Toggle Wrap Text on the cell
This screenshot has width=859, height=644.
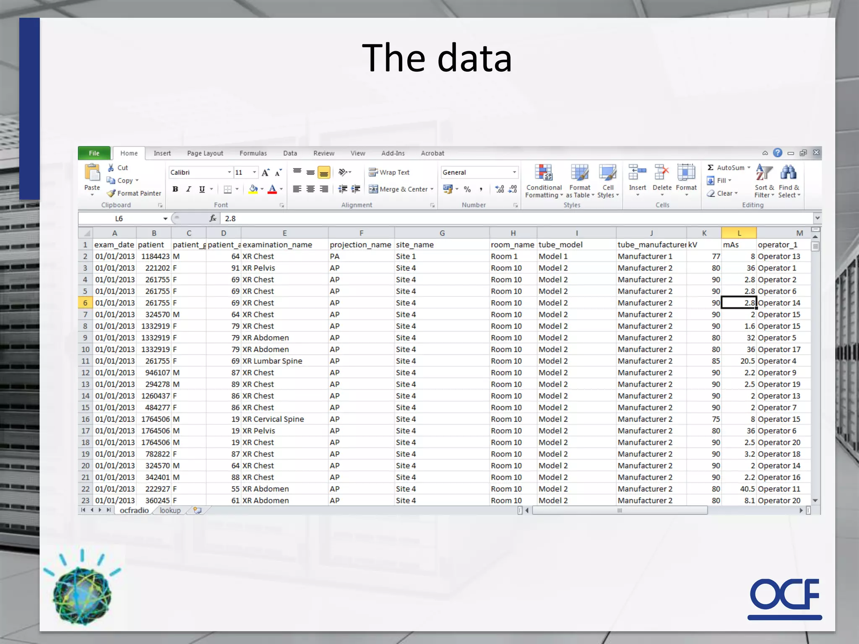point(389,172)
